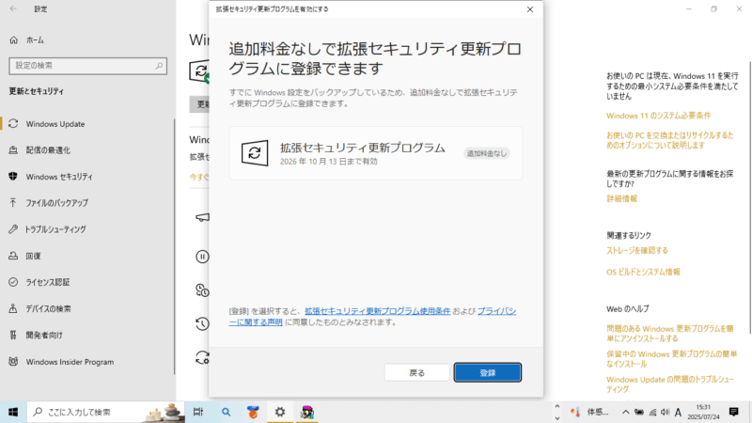Open OS ビルドとシステム情報 link
The width and height of the screenshot is (752, 423).
coord(643,272)
